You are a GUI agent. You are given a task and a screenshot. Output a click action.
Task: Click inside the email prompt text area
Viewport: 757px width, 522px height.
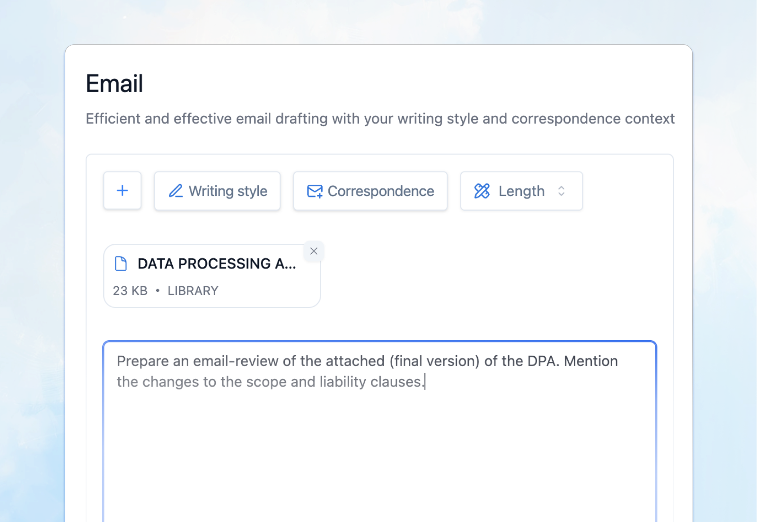(378, 425)
